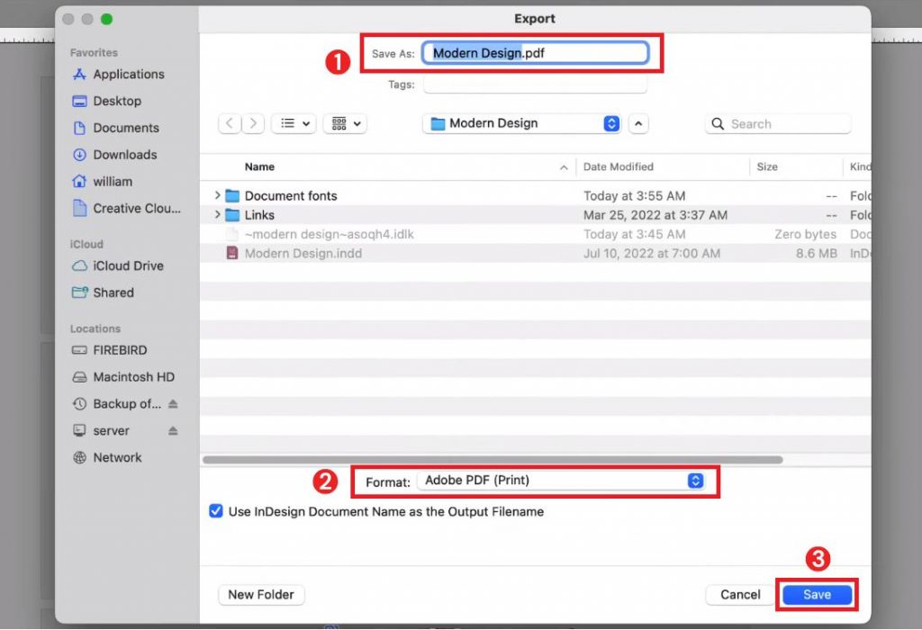
Task: Open the Applications folder in the sidebar
Action: point(128,74)
